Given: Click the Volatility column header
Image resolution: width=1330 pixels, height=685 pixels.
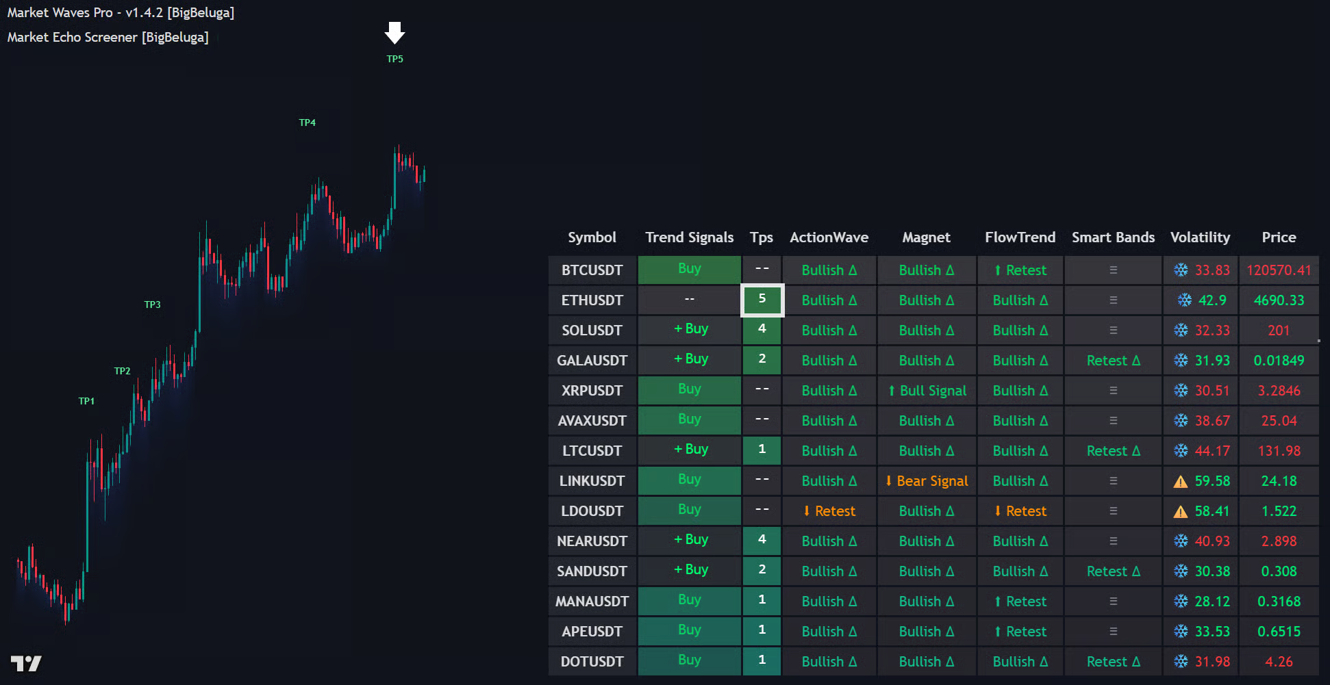Looking at the screenshot, I should pyautogui.click(x=1200, y=237).
